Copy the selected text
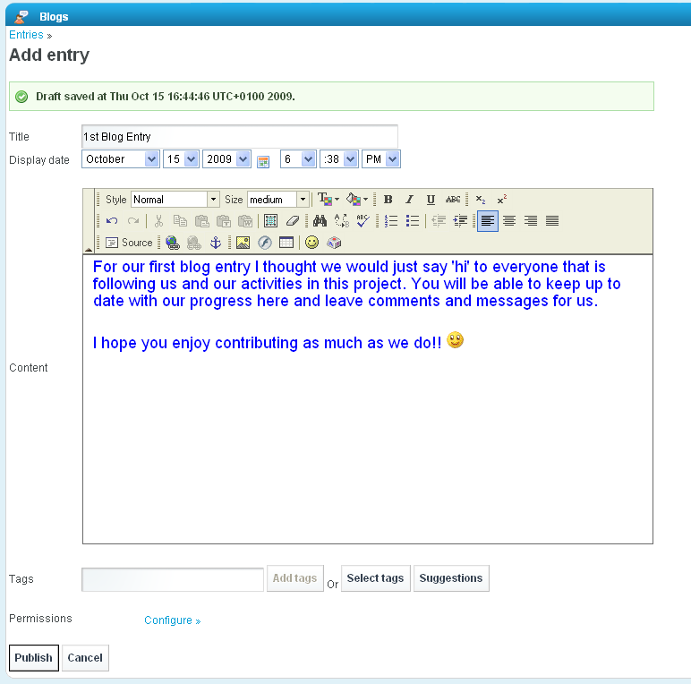Screen dimensions: 691x684 (180, 221)
